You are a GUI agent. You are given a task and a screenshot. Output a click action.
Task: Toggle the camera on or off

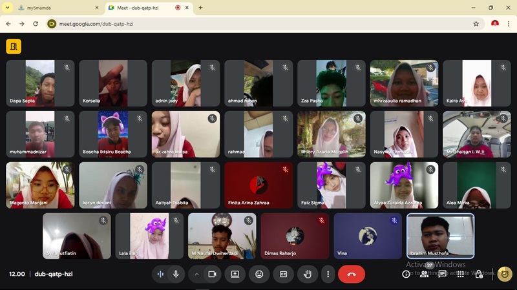pyautogui.click(x=211, y=274)
